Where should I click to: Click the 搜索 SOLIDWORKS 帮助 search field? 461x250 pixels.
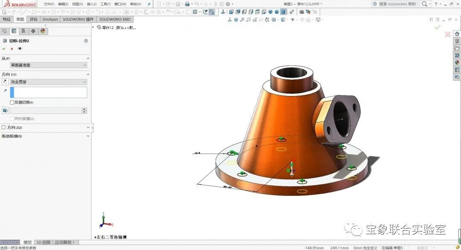pos(397,4)
